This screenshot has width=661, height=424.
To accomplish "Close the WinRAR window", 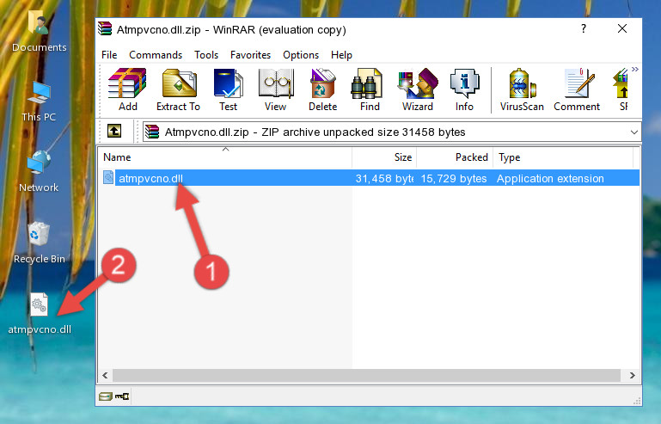I will click(x=622, y=28).
